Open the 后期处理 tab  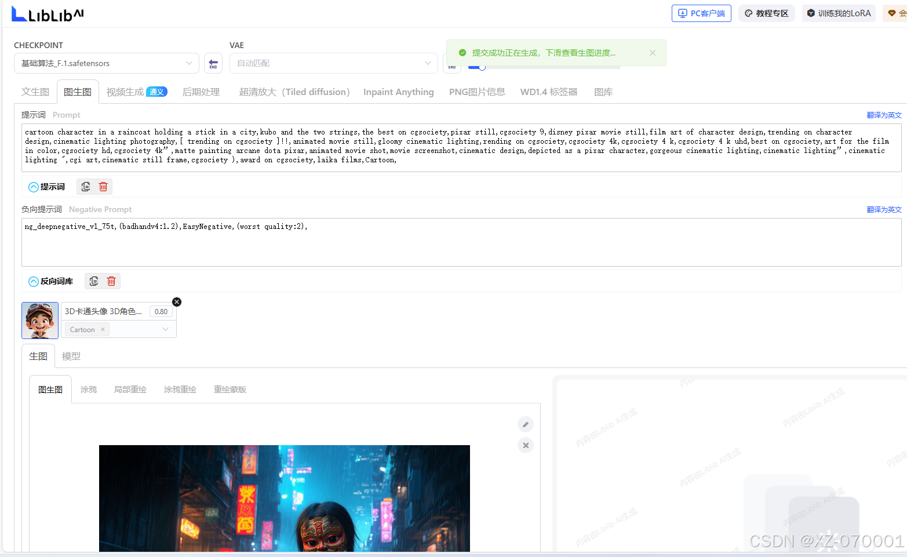click(x=201, y=92)
